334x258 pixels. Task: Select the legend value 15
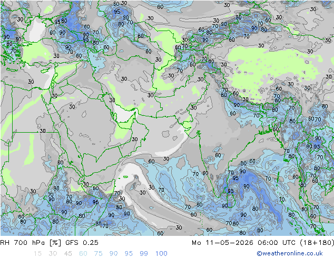[x=37, y=254]
